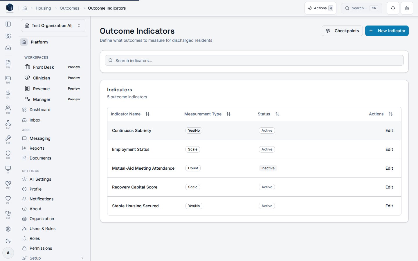Image resolution: width=418 pixels, height=261 pixels.
Task: Open the LO network rail icon
Action: (8, 124)
